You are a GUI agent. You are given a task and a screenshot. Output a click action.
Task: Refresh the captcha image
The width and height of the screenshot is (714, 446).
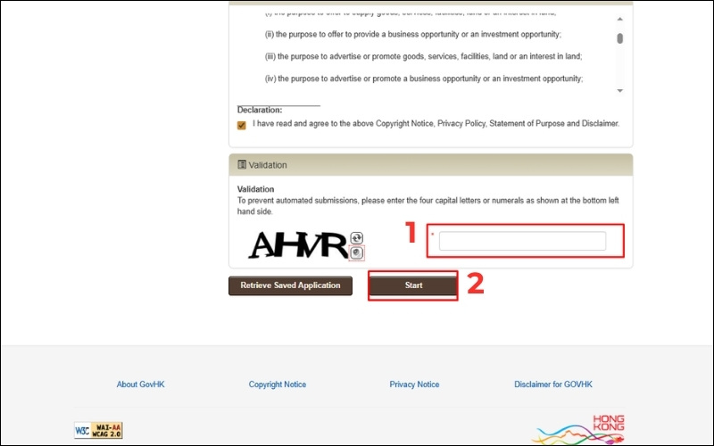[357, 238]
